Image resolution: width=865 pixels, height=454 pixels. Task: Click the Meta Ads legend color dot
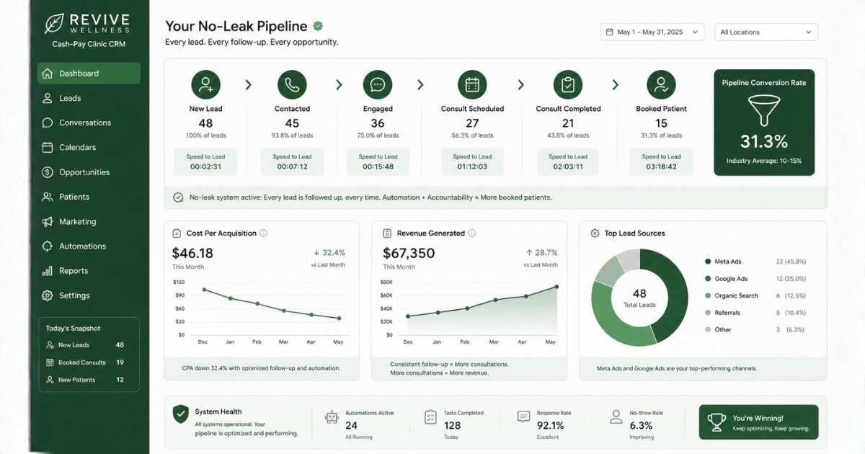click(x=708, y=262)
